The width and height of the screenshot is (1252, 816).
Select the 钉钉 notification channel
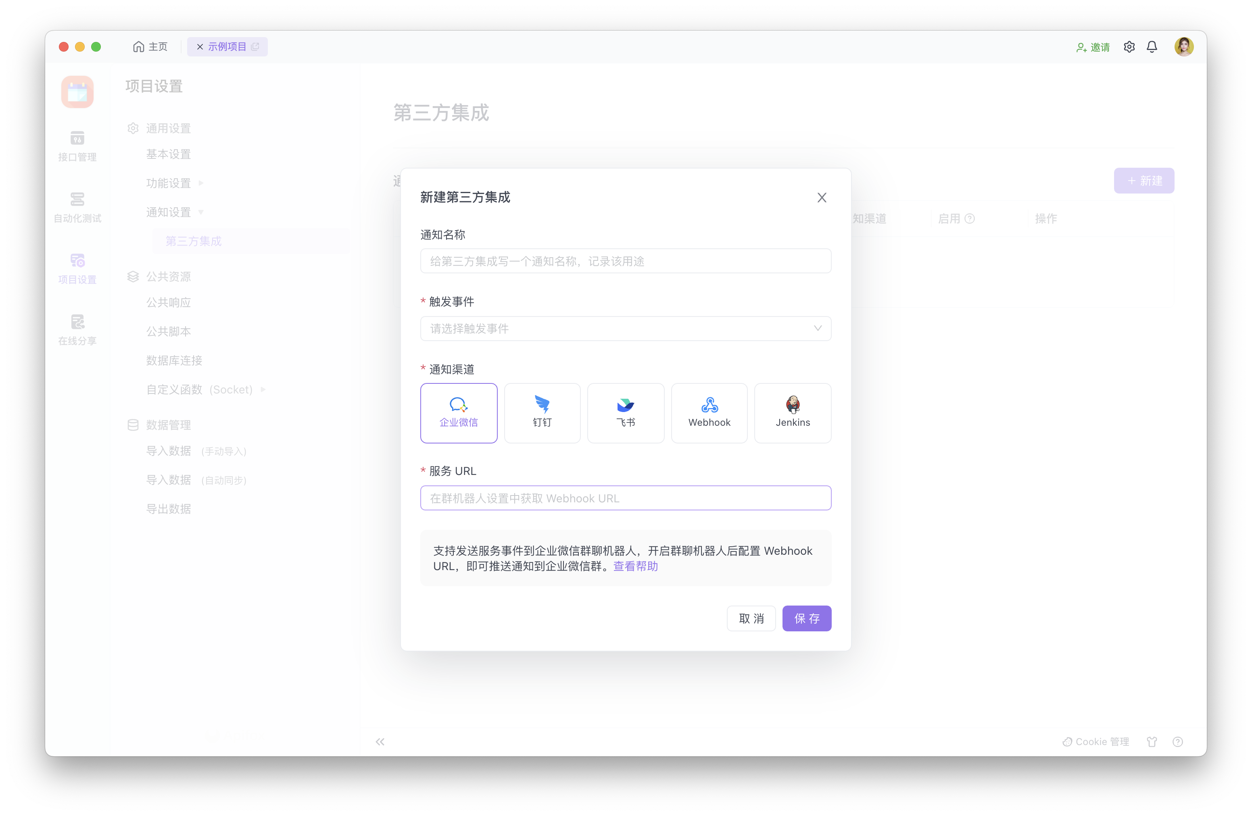tap(542, 413)
